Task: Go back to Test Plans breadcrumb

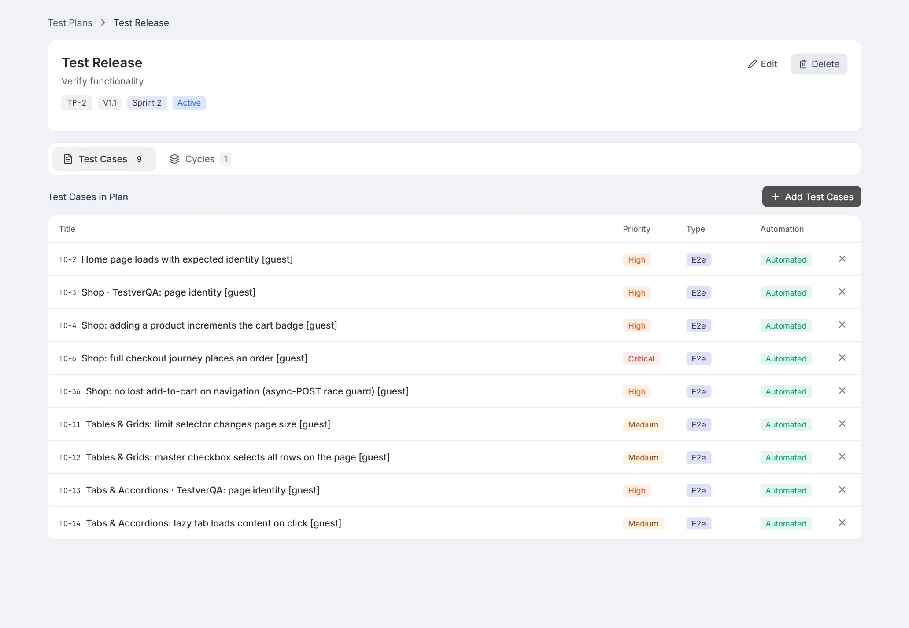Action: click(70, 23)
